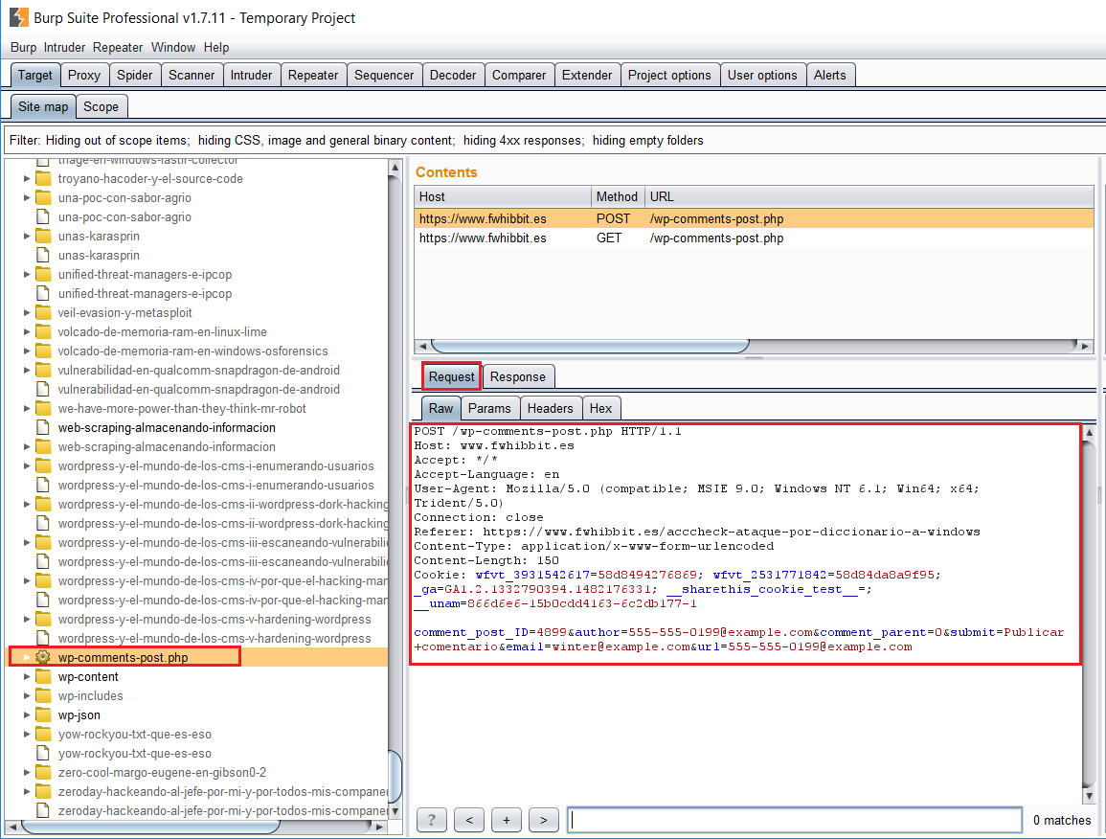Expand the wp-content folder
Image resolution: width=1106 pixels, height=839 pixels.
tap(27, 676)
